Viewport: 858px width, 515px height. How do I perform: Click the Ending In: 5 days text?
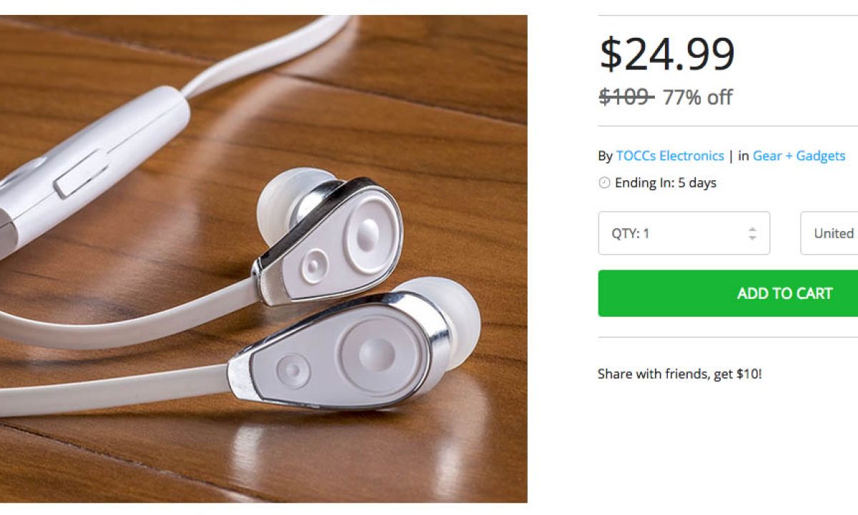pyautogui.click(x=665, y=183)
